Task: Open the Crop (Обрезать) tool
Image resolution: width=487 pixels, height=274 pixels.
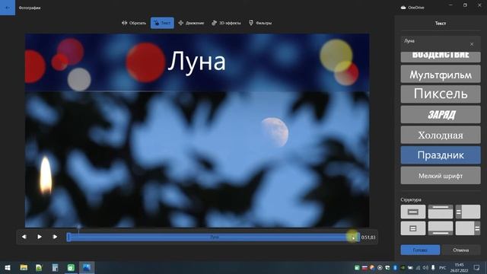Action: pyautogui.click(x=134, y=23)
